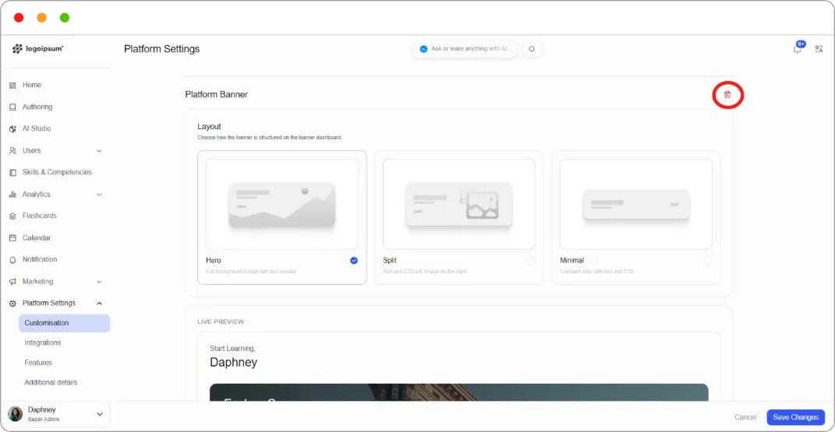
Task: Click the Cancel button
Action: pyautogui.click(x=745, y=417)
